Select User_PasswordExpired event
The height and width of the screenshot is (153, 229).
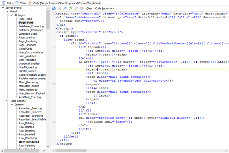coord(32,93)
